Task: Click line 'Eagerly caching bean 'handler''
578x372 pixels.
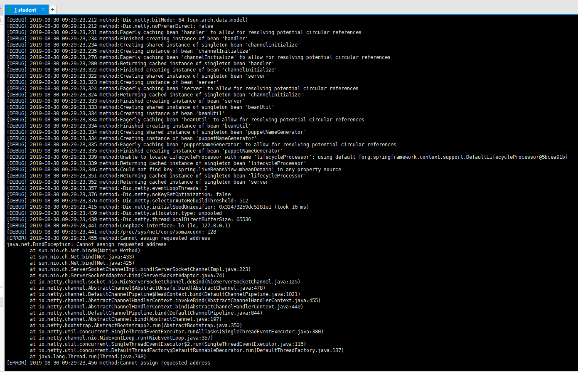Action: [184, 32]
